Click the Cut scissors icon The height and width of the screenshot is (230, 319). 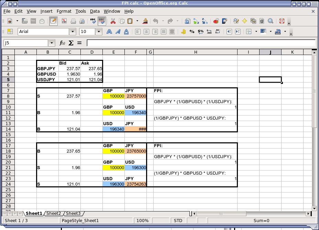(112, 21)
